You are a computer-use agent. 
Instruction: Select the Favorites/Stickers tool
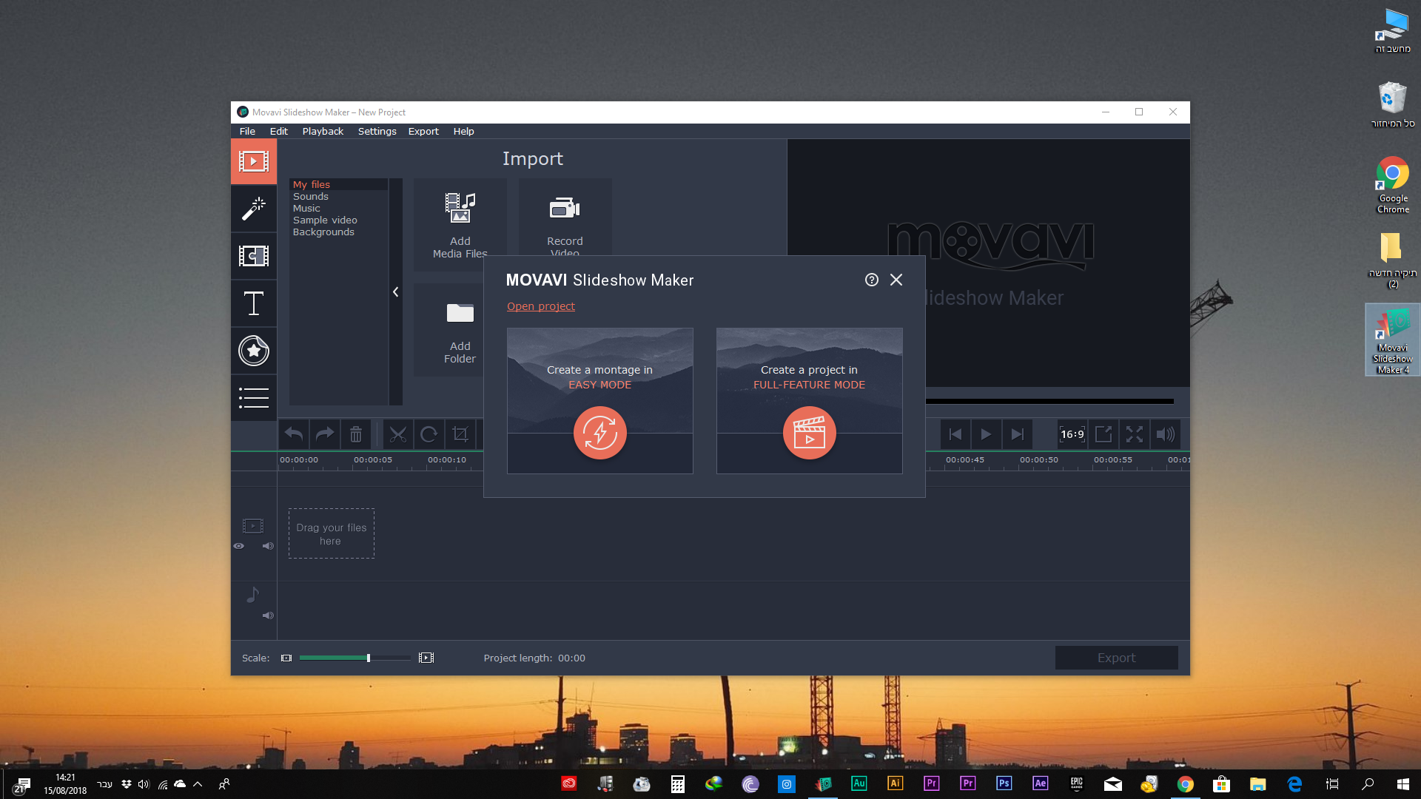tap(253, 349)
